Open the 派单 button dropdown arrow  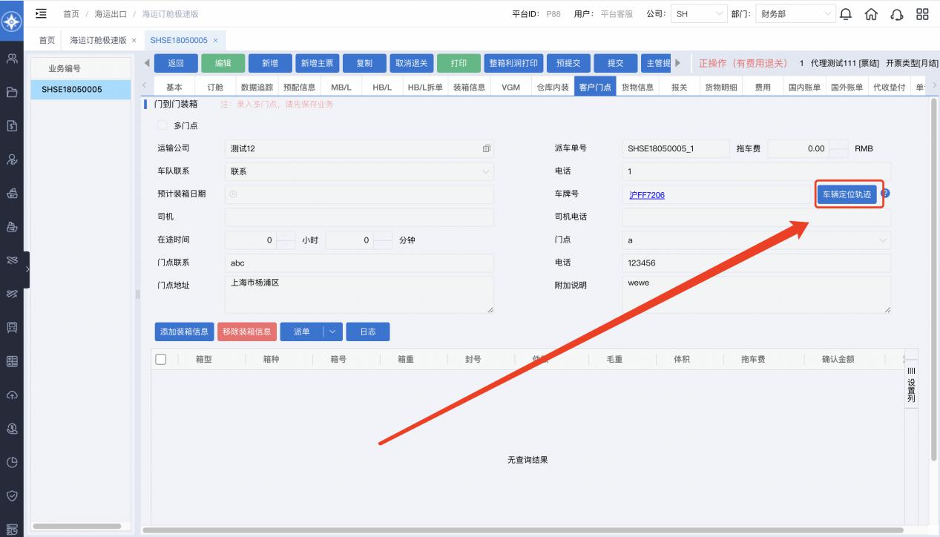[333, 332]
